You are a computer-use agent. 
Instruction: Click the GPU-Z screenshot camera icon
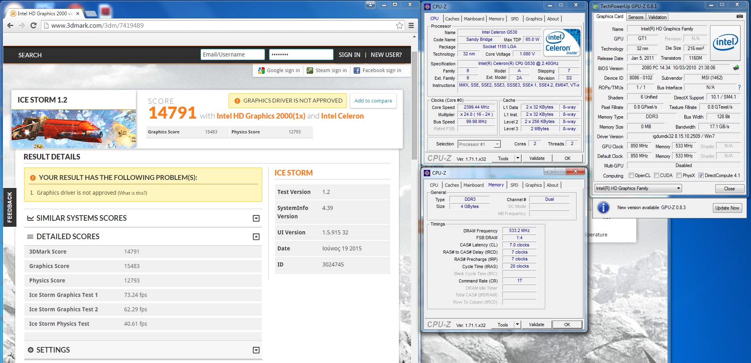tap(740, 16)
